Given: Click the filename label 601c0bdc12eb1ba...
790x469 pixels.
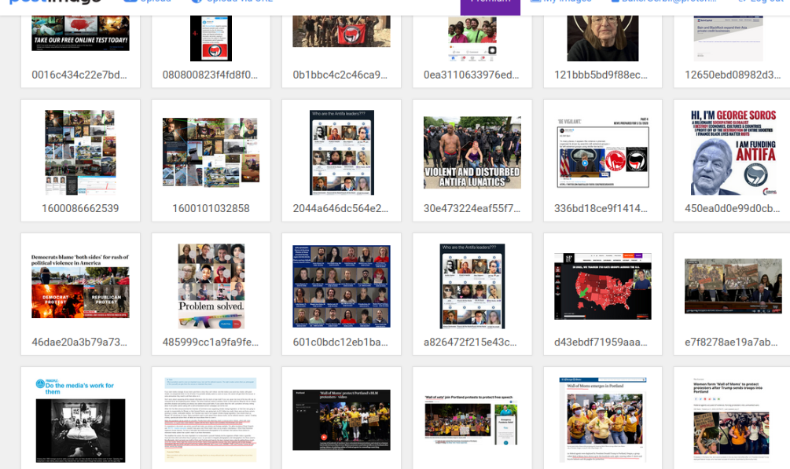Looking at the screenshot, I should pos(341,342).
